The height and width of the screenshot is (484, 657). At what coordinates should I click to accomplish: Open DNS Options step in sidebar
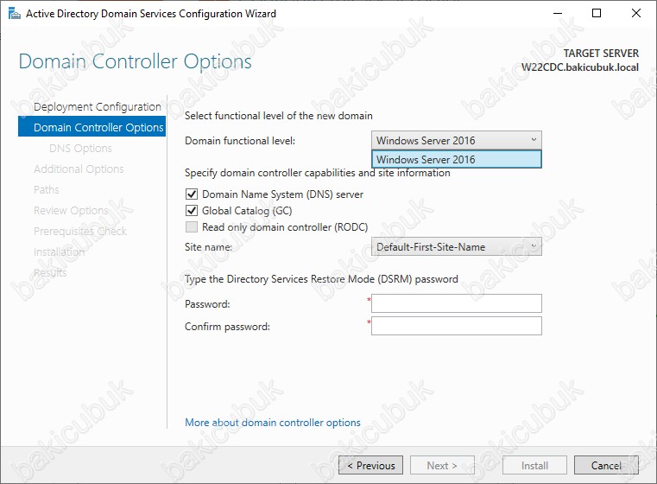pyautogui.click(x=80, y=148)
